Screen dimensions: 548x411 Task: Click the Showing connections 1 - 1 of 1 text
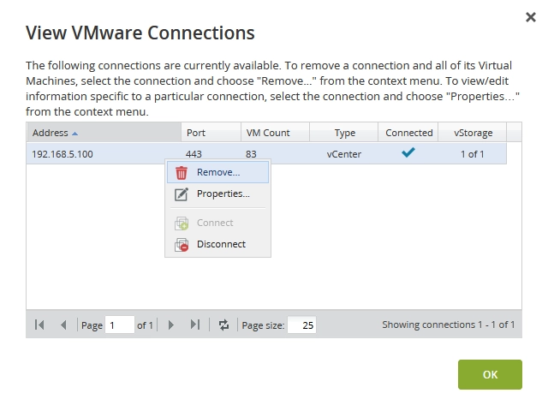point(449,325)
